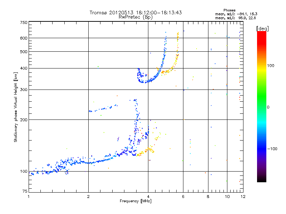Click the x-axis tick label '4'
The width and height of the screenshot is (286, 214).
pos(148,197)
